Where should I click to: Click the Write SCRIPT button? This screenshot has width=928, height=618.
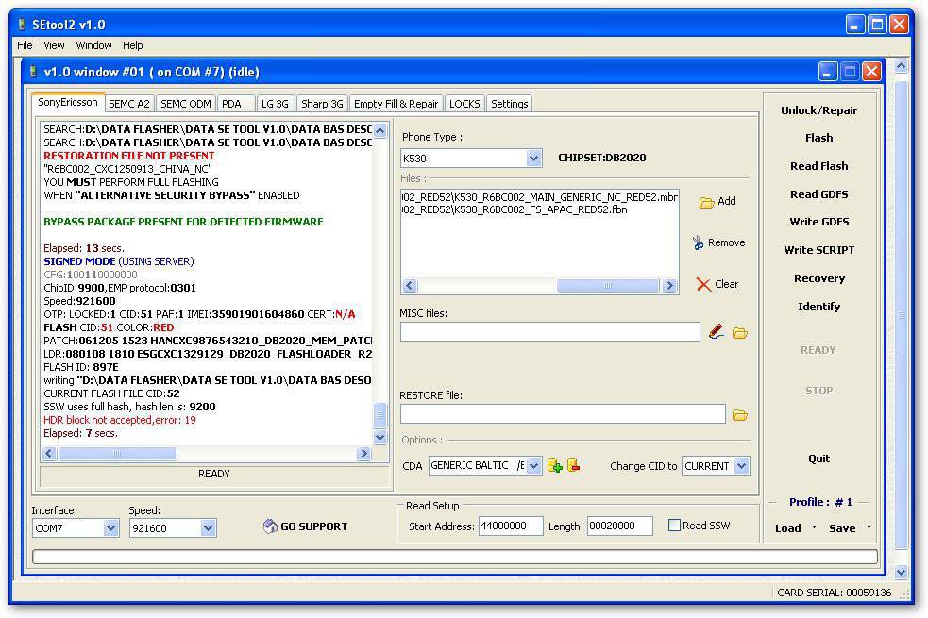click(818, 250)
